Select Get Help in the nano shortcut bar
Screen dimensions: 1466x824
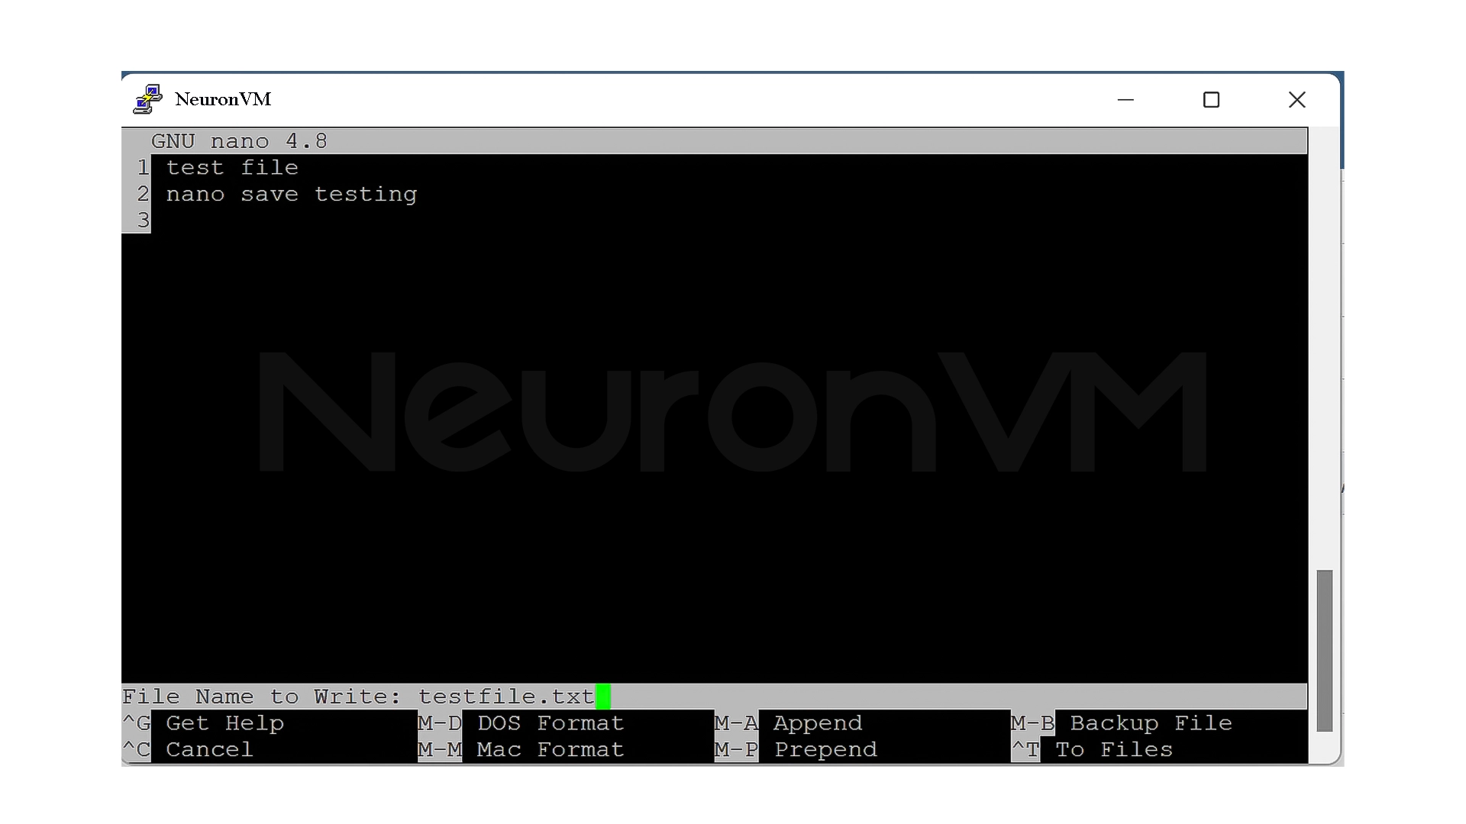pos(224,723)
